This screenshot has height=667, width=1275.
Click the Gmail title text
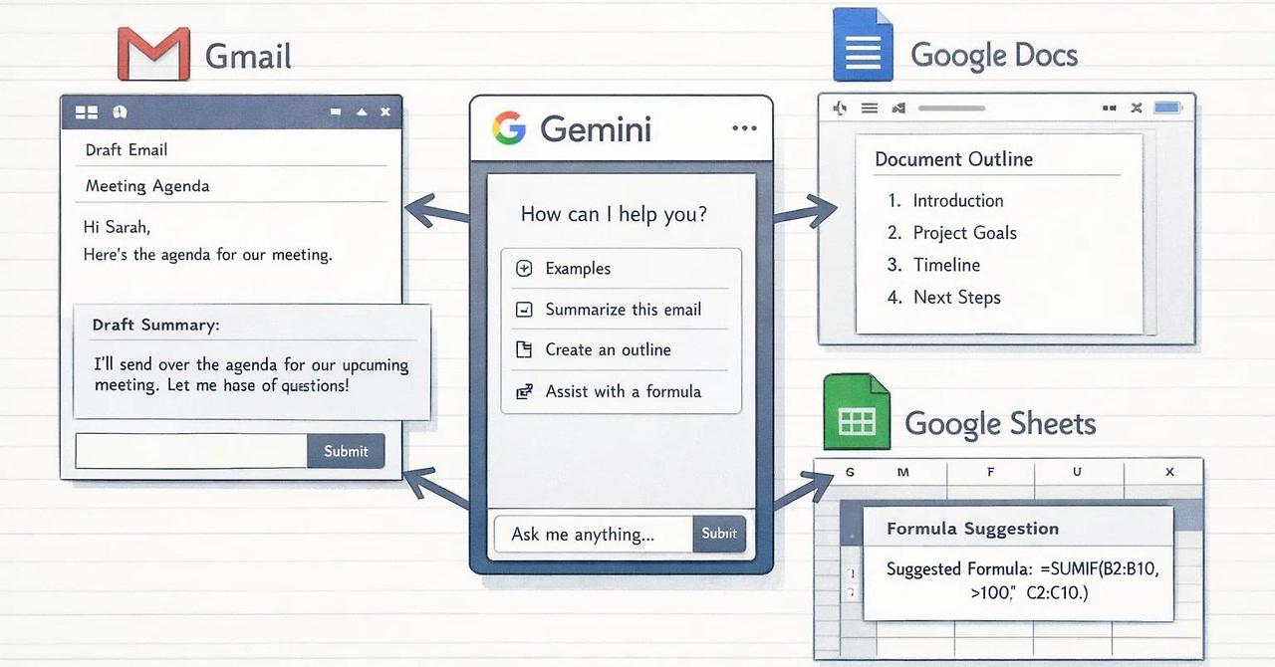point(248,56)
